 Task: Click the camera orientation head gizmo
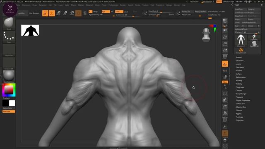pyautogui.click(x=206, y=35)
